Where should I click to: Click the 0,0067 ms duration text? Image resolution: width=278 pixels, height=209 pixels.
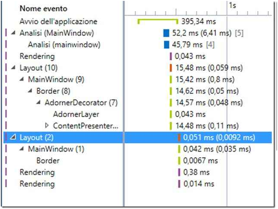pyautogui.click(x=200, y=161)
